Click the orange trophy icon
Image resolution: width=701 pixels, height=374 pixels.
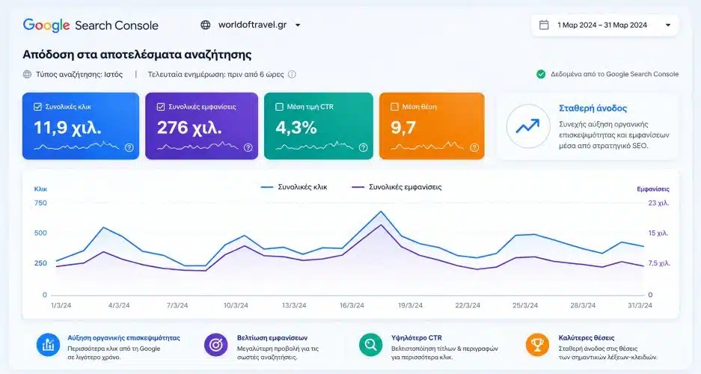pyautogui.click(x=537, y=345)
